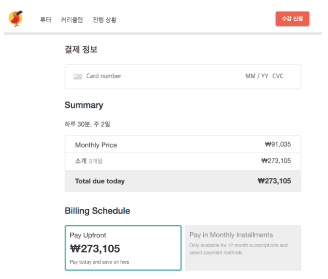
Task: Click the credit card icon
Action: tap(78, 77)
